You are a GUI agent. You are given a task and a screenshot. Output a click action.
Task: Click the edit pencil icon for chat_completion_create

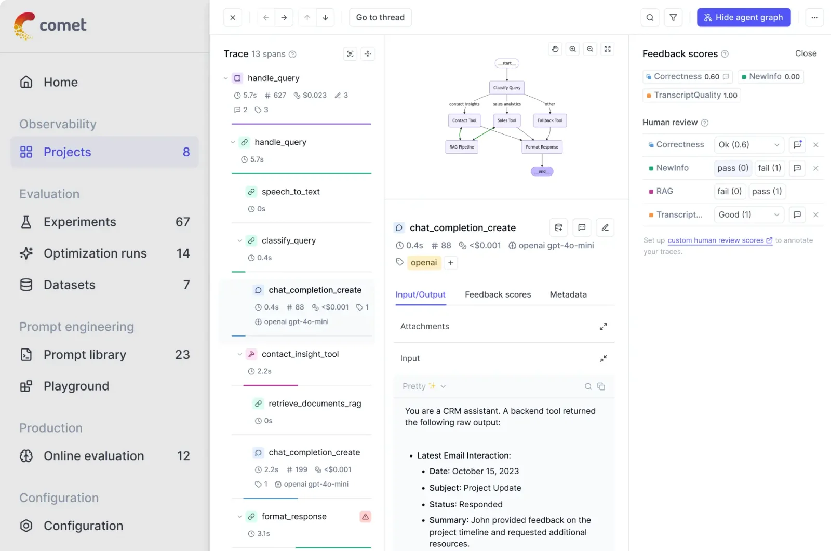tap(605, 227)
